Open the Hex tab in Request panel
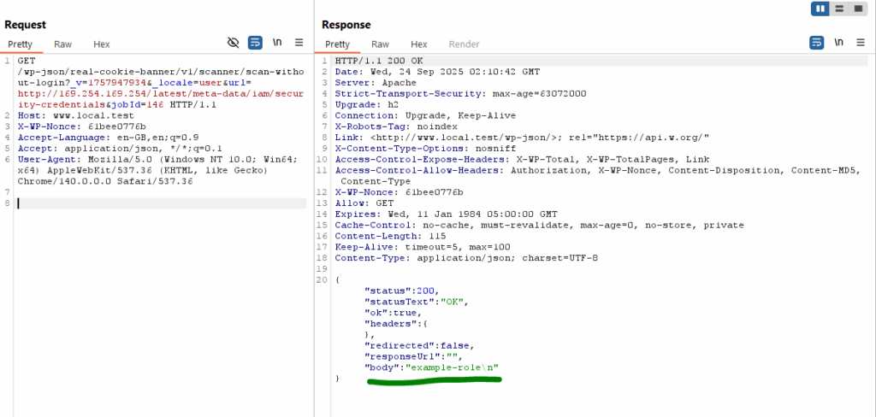Viewport: 876px width, 417px height. pos(102,44)
